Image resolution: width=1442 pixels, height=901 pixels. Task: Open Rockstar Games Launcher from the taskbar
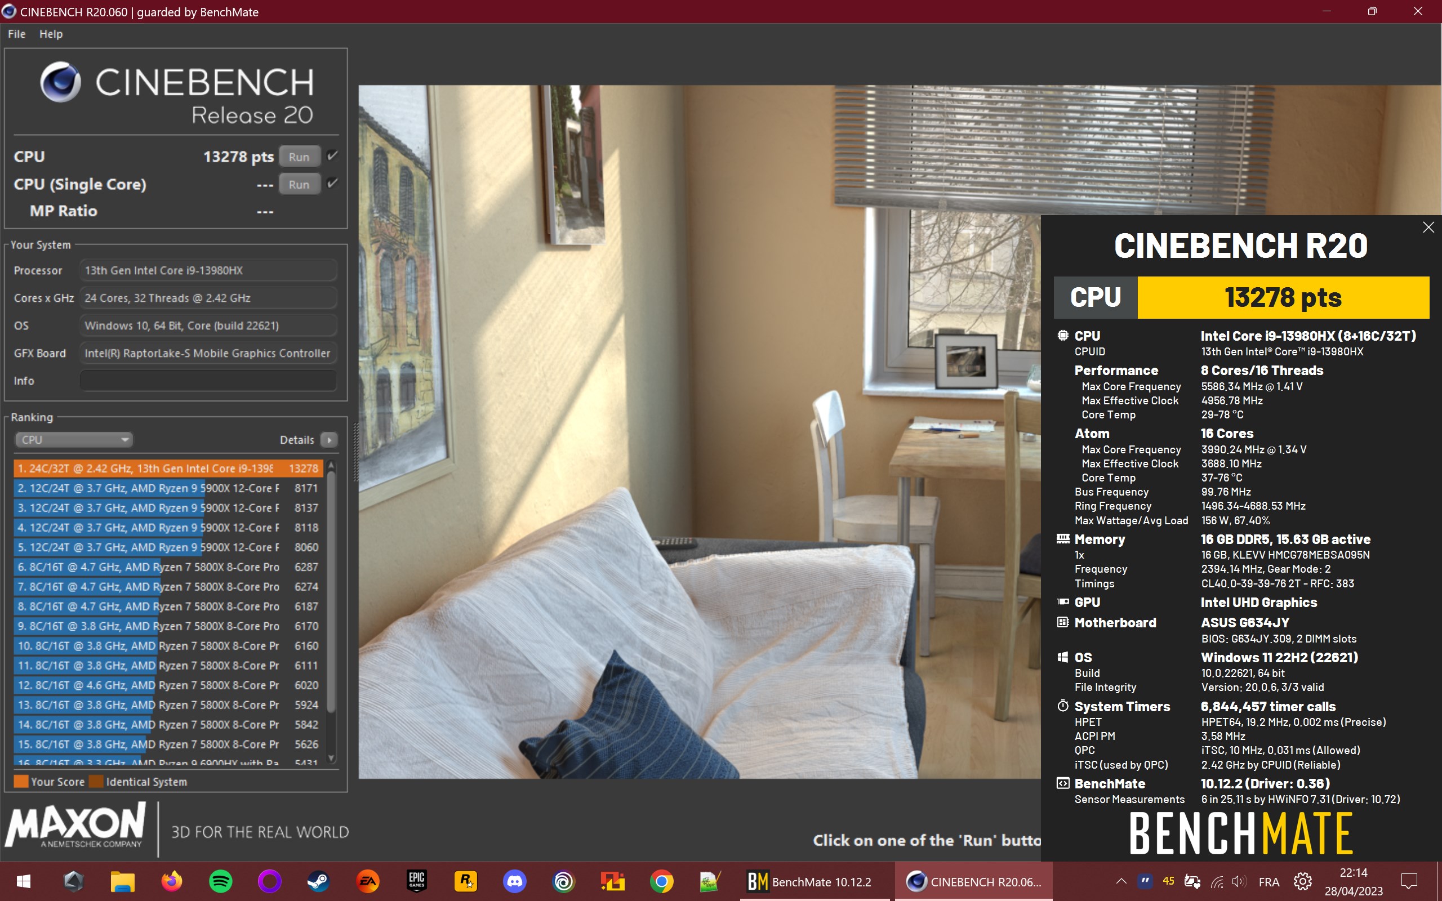tap(465, 881)
